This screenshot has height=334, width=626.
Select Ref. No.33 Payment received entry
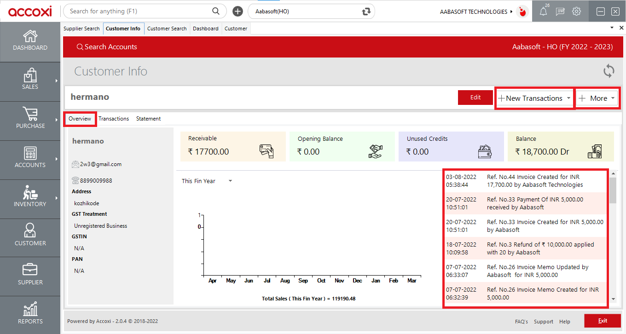click(526, 203)
